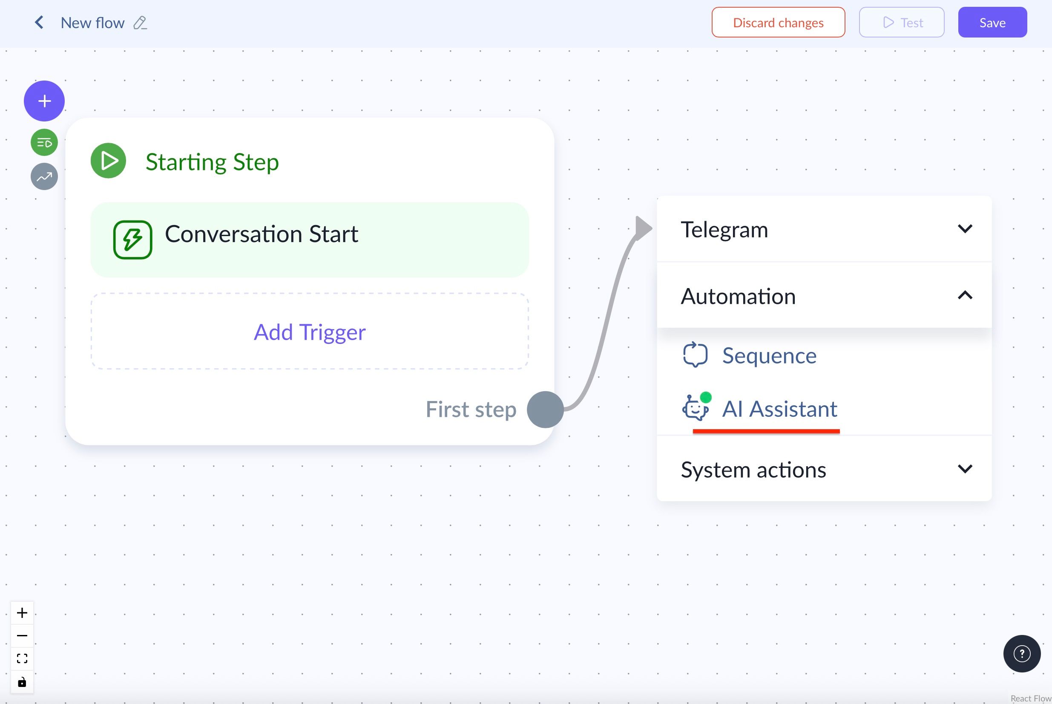Image resolution: width=1052 pixels, height=704 pixels.
Task: Click the help question mark button
Action: (x=1022, y=654)
